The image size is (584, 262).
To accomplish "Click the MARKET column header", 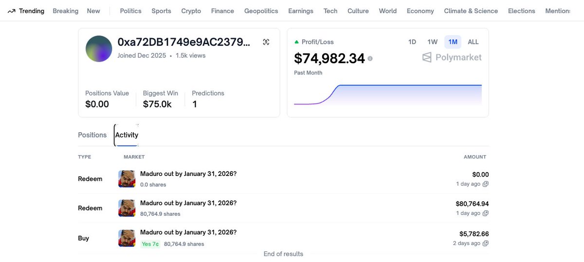I will pyautogui.click(x=134, y=157).
